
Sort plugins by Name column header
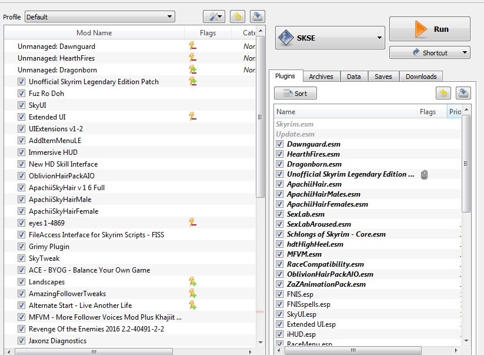coord(346,111)
